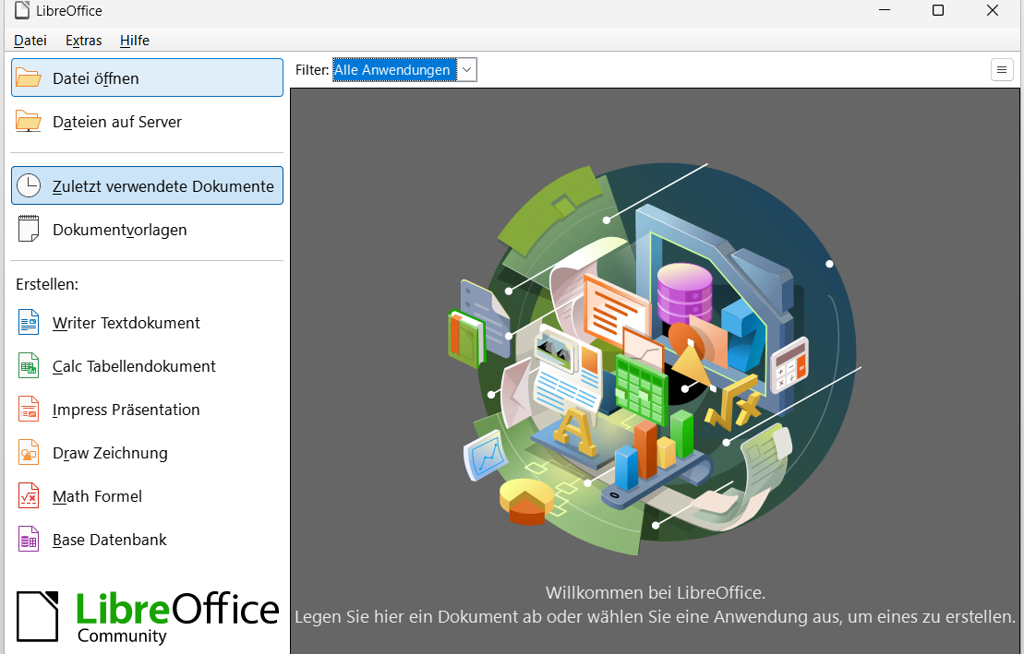
Task: Choose 'Dateien auf Server'
Action: pyautogui.click(x=116, y=122)
